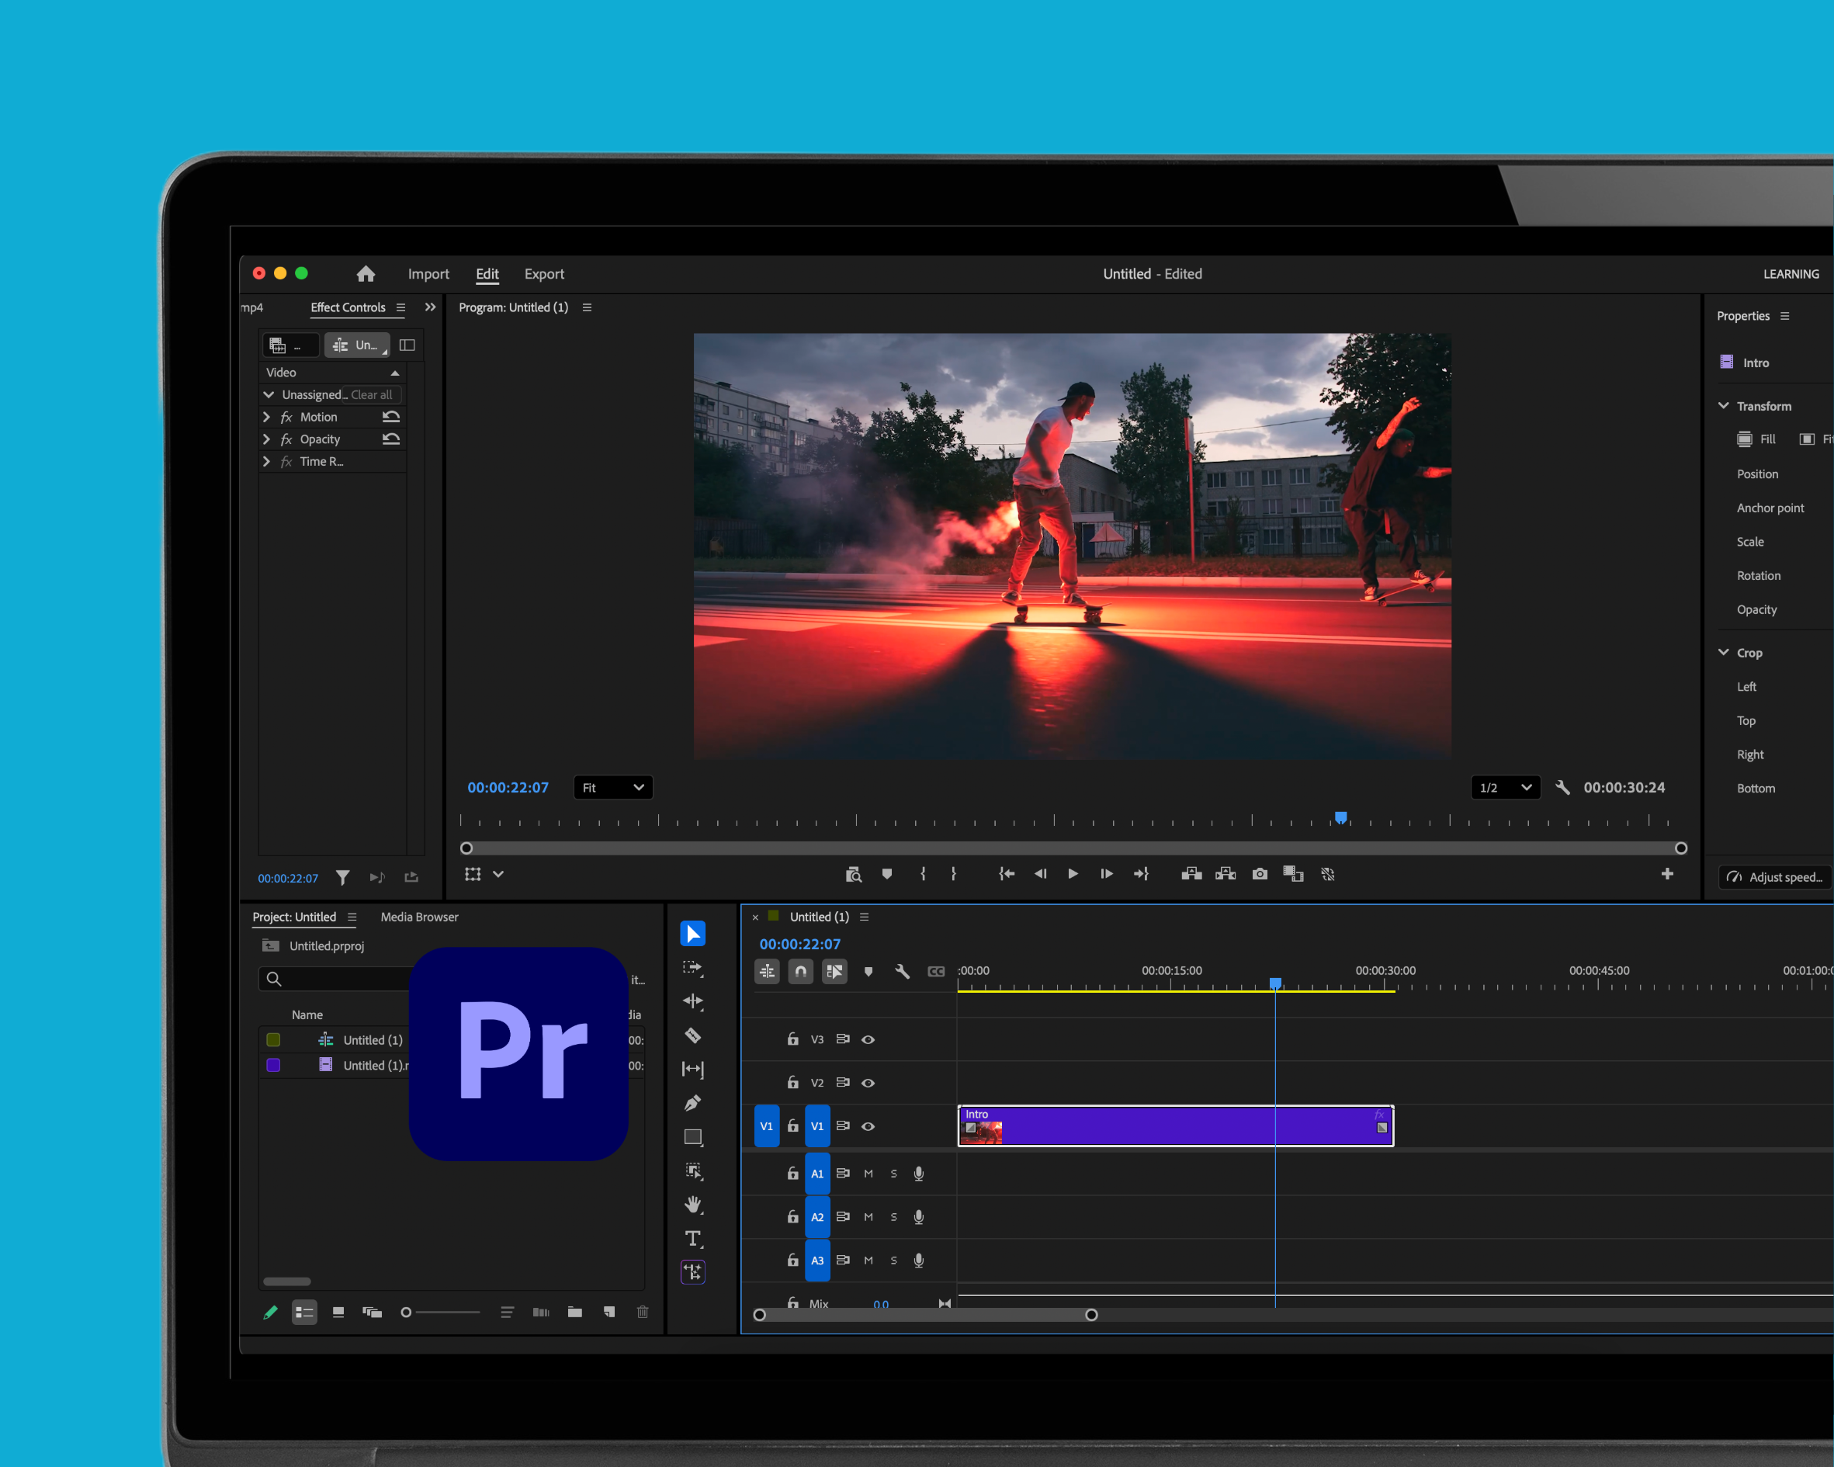Mute audio track A1
Screen dimensions: 1834x1467
click(x=868, y=1174)
